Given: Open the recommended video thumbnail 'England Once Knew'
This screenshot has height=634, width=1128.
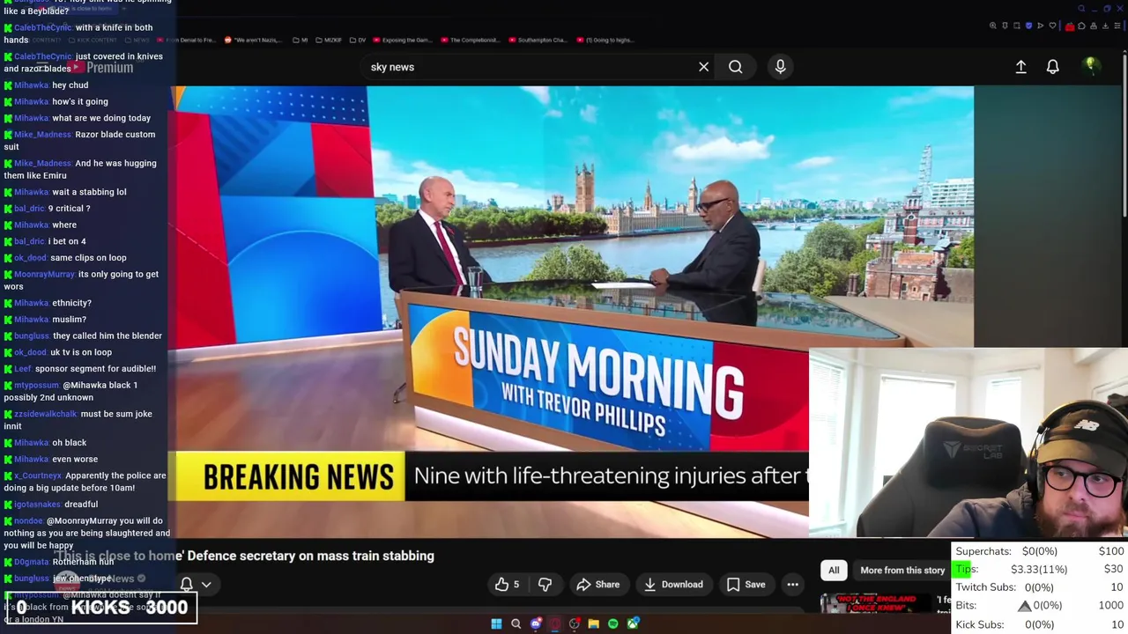Looking at the screenshot, I should tap(875, 602).
